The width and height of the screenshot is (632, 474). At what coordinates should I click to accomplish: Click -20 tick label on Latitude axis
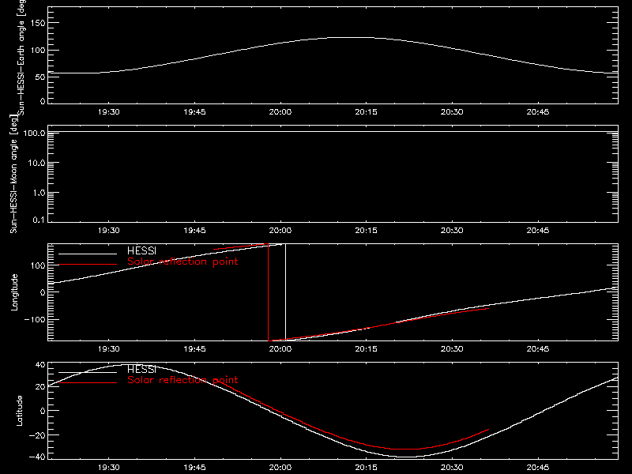coord(37,435)
